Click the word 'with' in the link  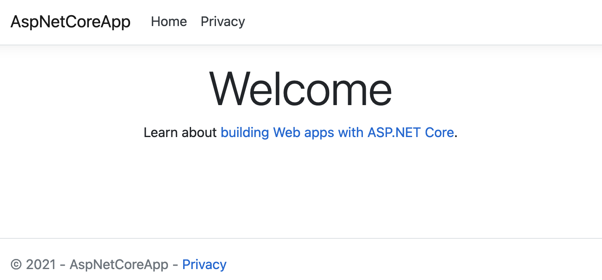(351, 132)
